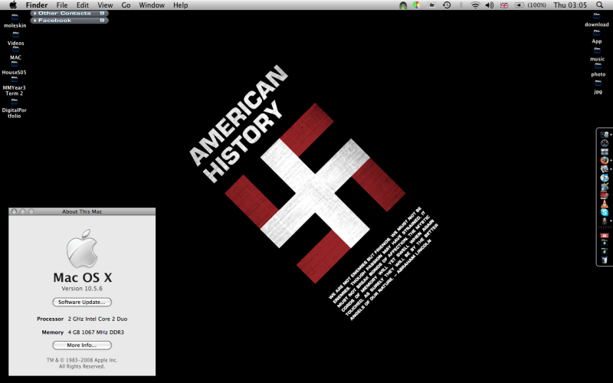Viewport: 613px width, 383px height.
Task: Click the multicolored pie menu bar icon
Action: (x=417, y=5)
